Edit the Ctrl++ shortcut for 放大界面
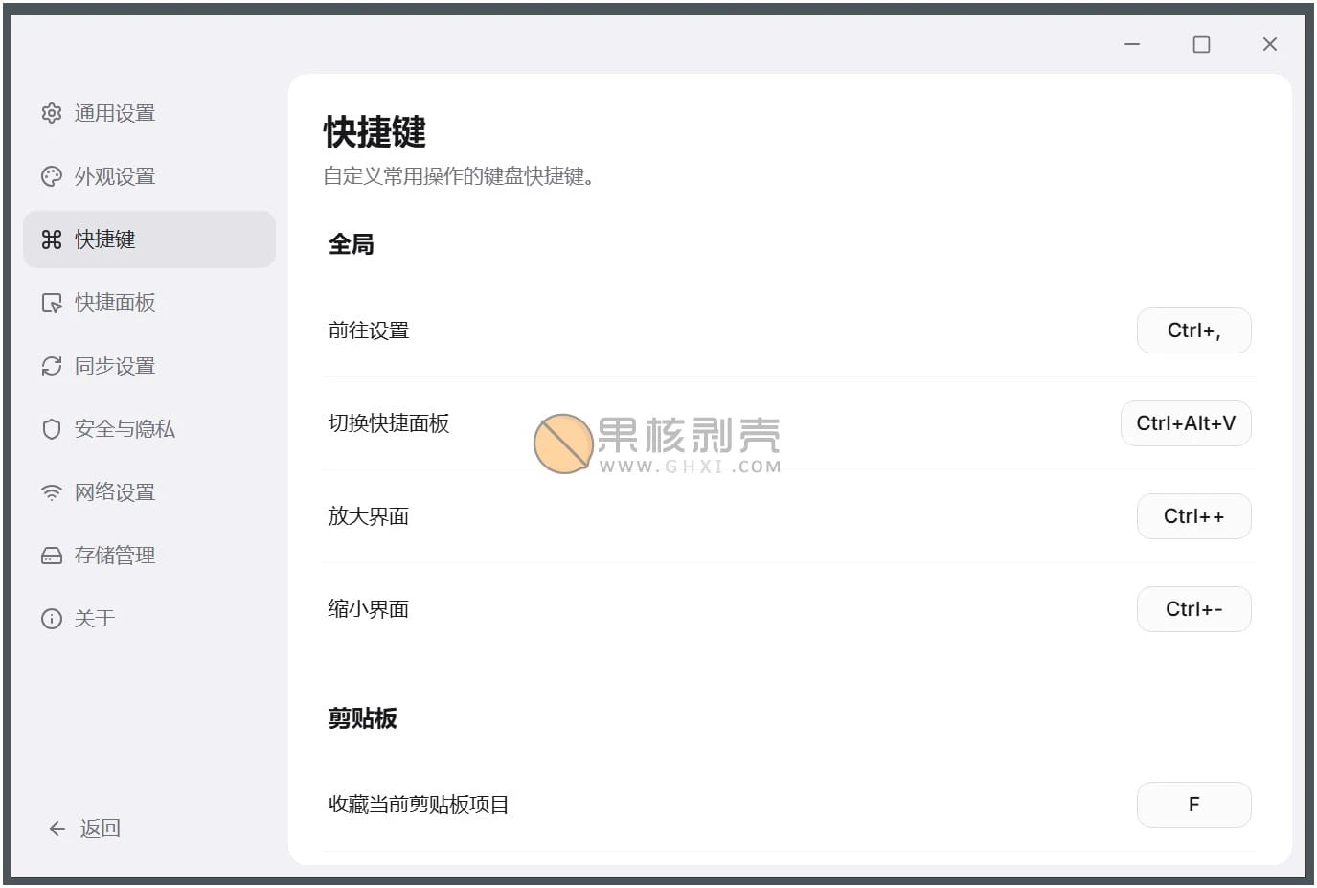This screenshot has height=888, width=1317. [1193, 516]
